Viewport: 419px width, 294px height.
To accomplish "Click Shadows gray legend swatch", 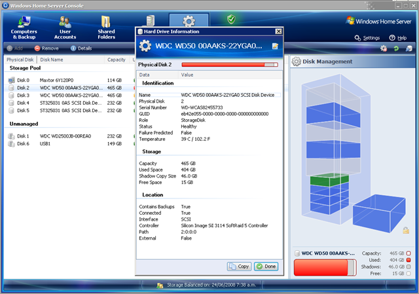I will click(409, 266).
